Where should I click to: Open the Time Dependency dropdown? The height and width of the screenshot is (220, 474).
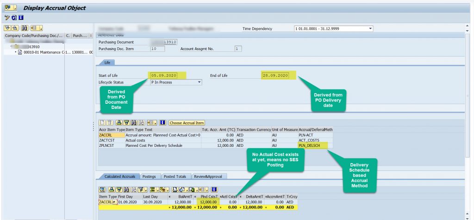pyautogui.click(x=371, y=29)
